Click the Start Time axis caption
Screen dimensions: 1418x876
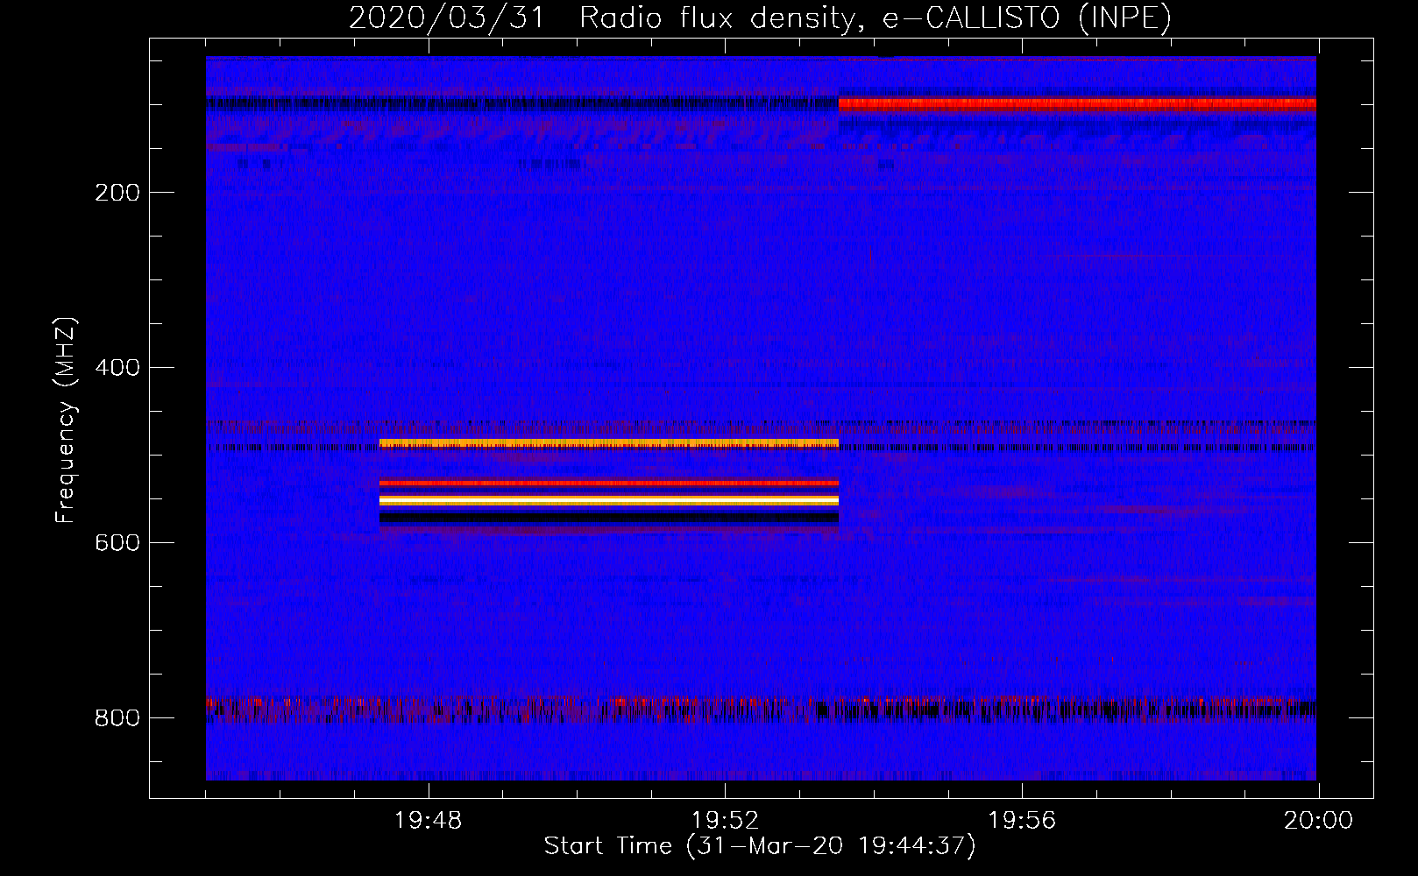[760, 846]
